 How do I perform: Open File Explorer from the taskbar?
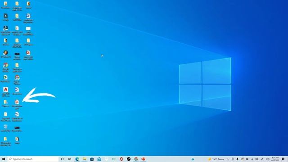[85, 159]
